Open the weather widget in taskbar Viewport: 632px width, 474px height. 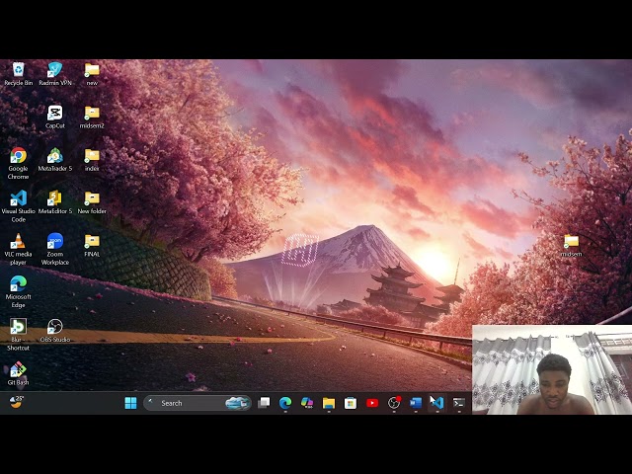tap(16, 402)
